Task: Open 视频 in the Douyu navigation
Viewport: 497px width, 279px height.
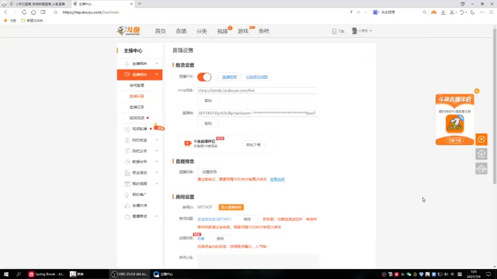Action: [222, 31]
